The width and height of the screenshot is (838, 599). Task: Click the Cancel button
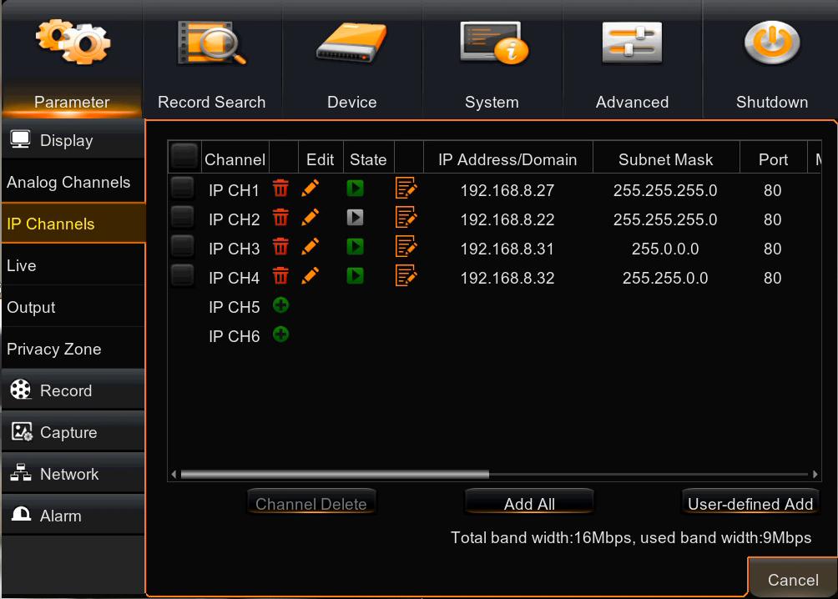point(793,580)
